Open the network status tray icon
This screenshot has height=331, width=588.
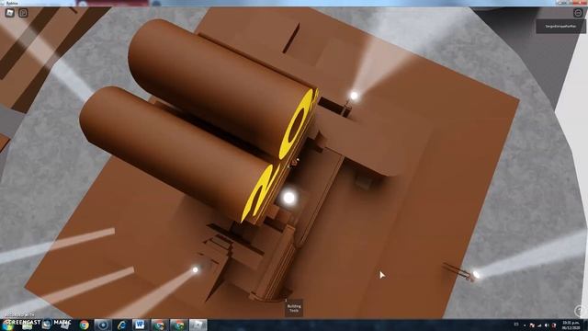[x=539, y=325]
